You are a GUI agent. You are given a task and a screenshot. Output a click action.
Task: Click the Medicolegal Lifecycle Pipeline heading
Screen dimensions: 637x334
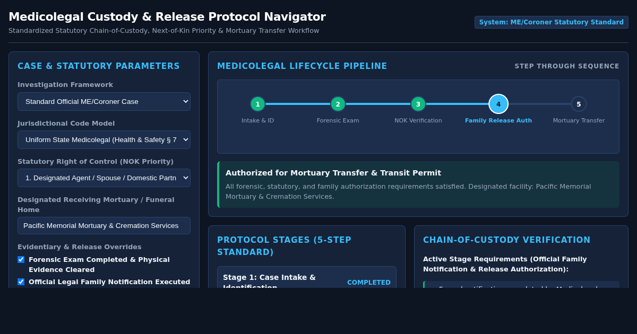[302, 66]
